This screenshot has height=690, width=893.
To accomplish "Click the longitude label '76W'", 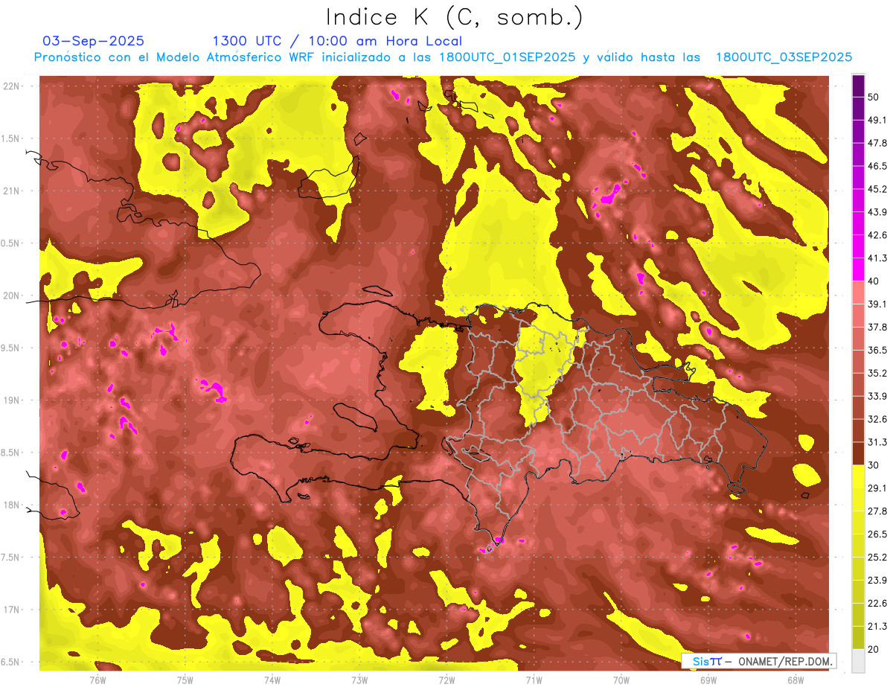I will [97, 680].
